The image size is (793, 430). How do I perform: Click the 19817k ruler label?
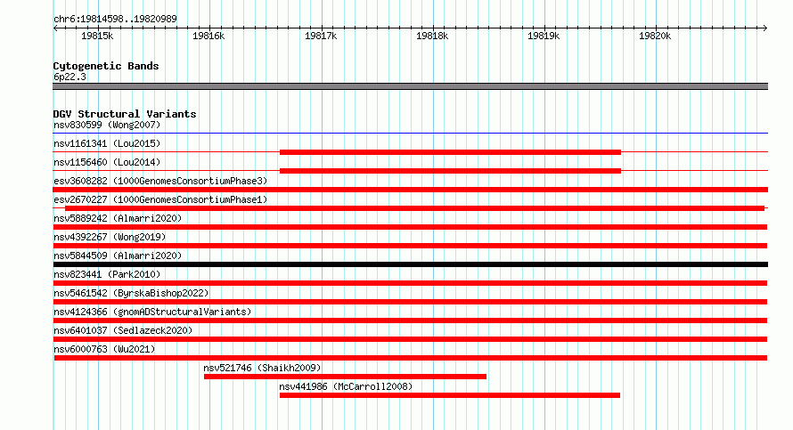click(x=321, y=36)
